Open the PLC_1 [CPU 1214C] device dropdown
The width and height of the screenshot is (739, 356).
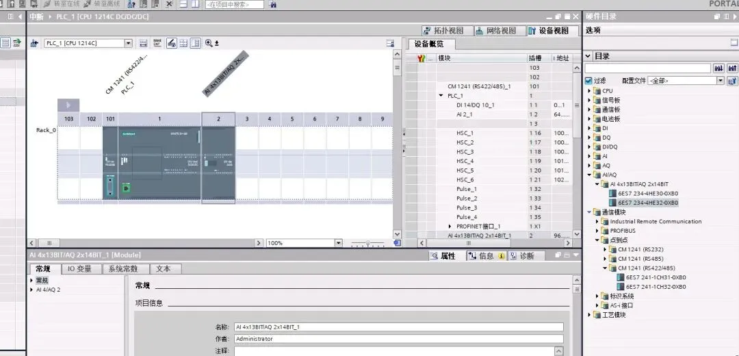(x=128, y=43)
